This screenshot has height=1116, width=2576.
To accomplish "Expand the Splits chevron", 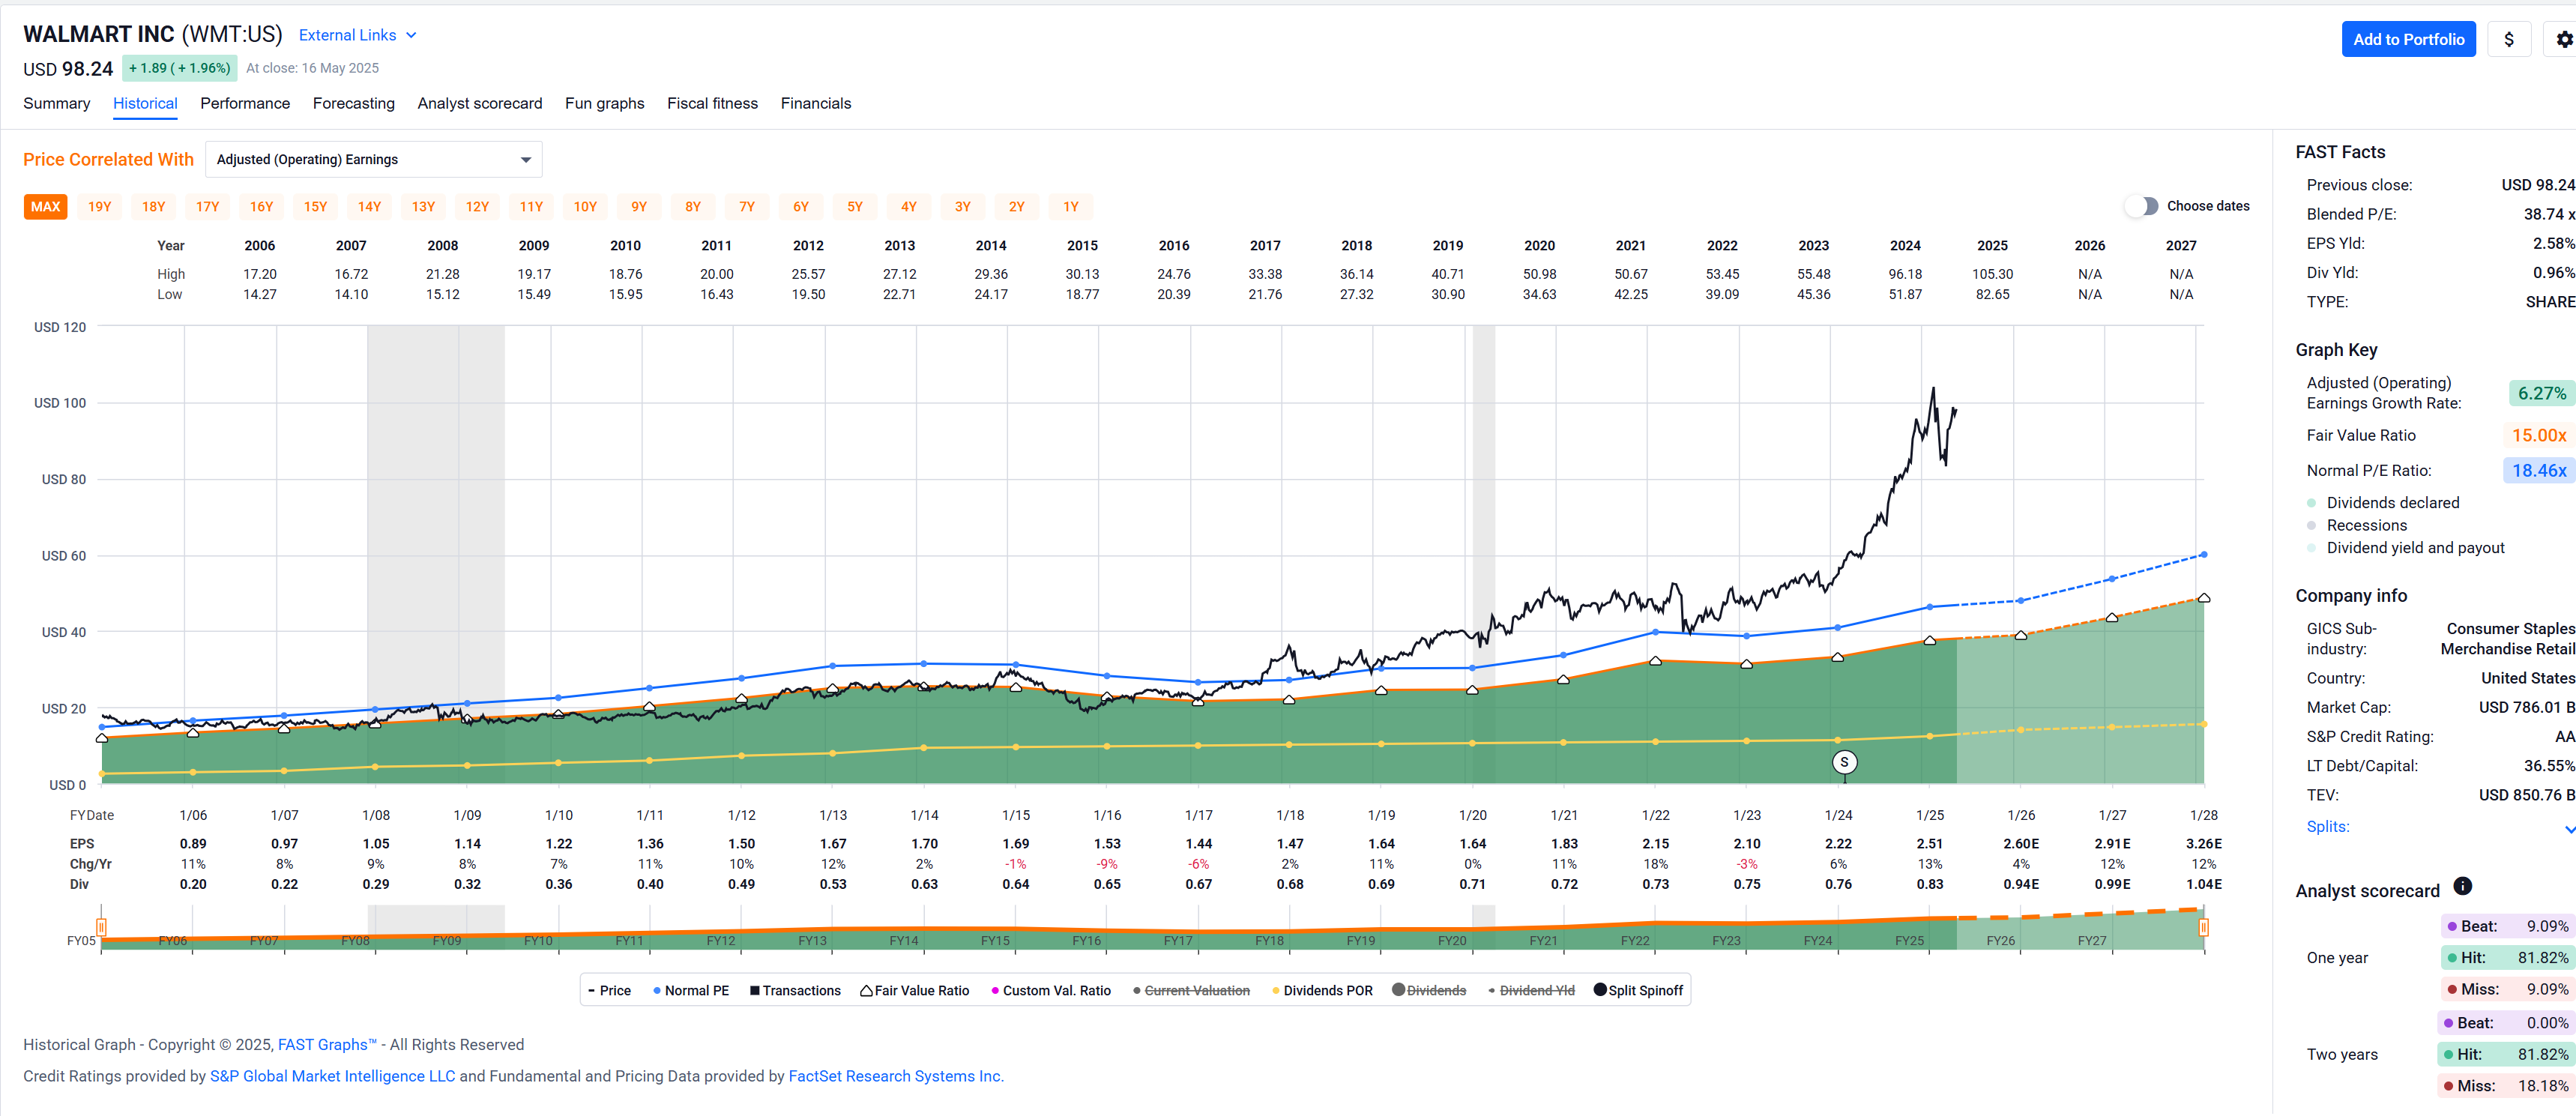I will pos(2569,829).
